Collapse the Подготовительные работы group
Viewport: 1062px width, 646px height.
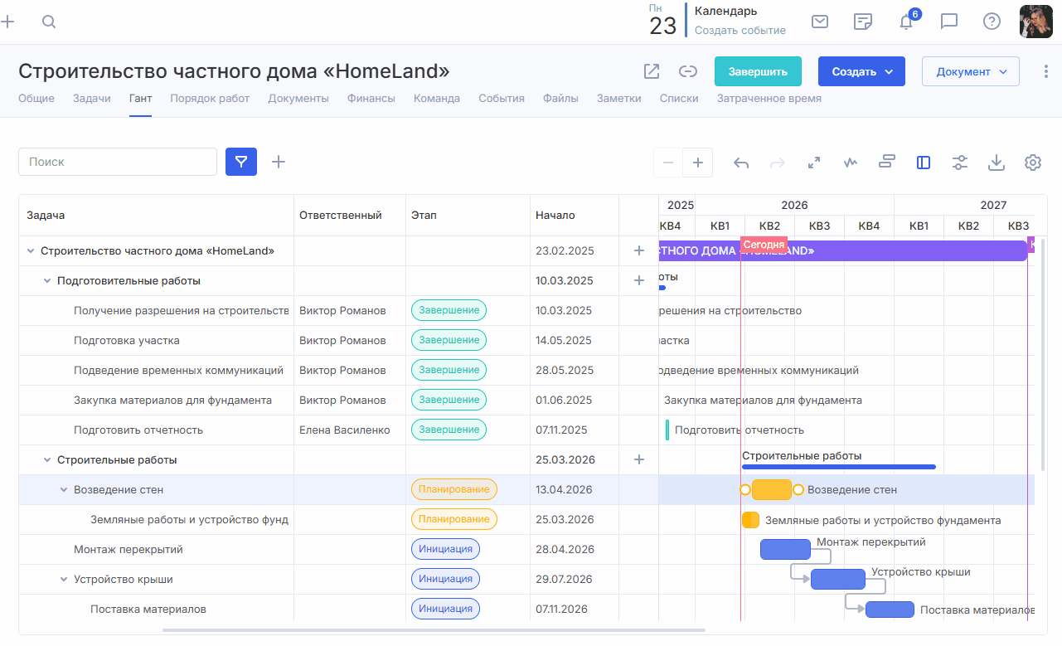47,281
